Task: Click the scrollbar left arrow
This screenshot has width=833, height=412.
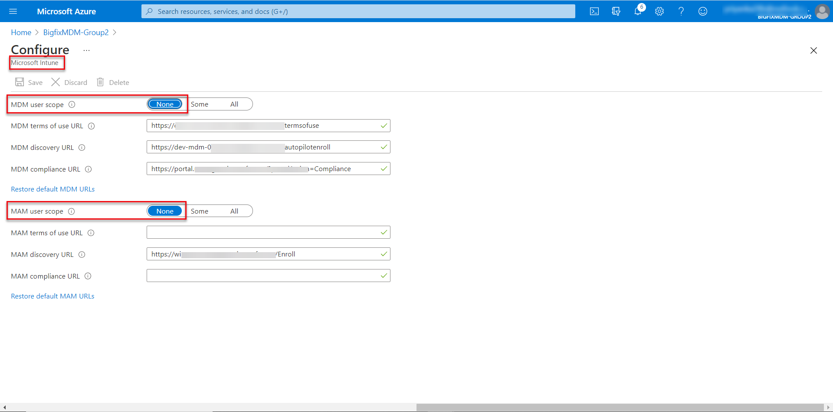Action: [4, 408]
